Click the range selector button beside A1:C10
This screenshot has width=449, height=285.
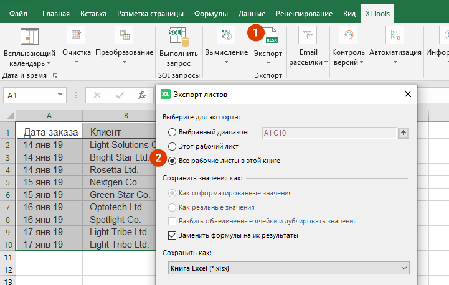(404, 132)
